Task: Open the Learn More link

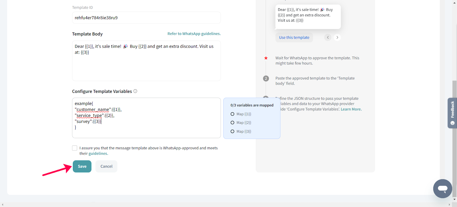Action: [351, 109]
